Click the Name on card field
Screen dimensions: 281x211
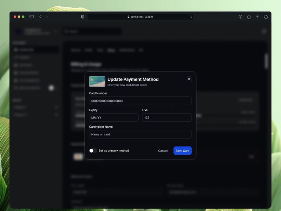(x=140, y=134)
